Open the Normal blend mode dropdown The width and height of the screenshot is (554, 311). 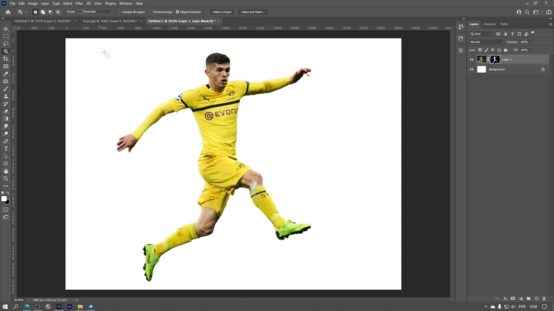(487, 42)
